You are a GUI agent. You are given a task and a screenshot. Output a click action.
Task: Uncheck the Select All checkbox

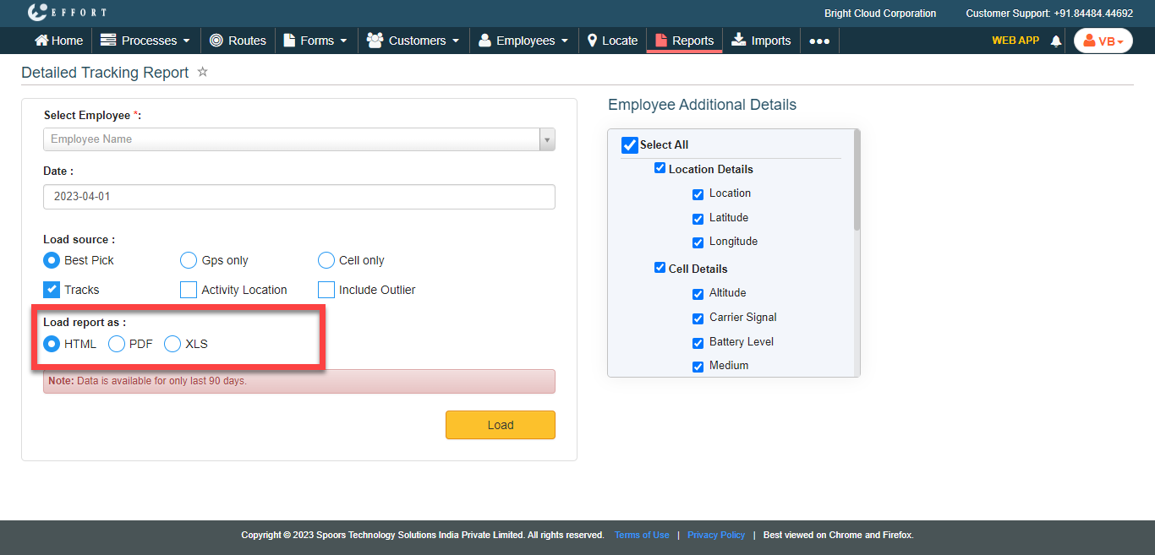point(630,145)
